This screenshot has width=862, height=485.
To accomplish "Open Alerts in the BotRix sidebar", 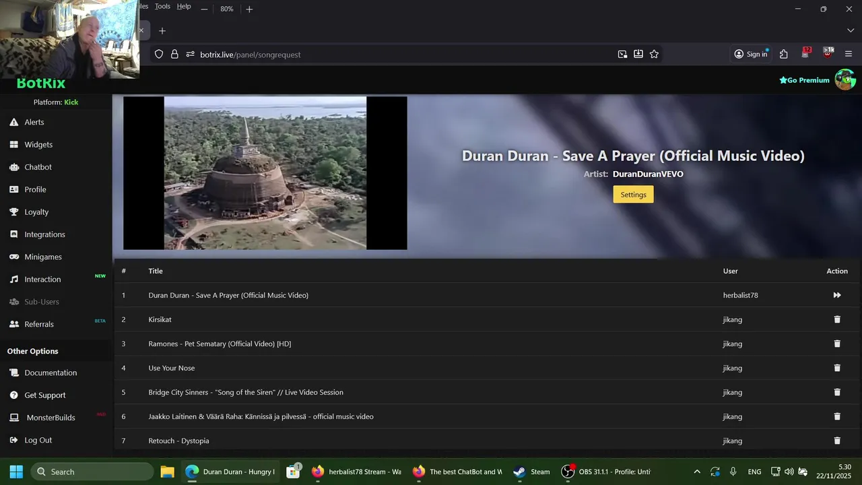I will click(34, 122).
